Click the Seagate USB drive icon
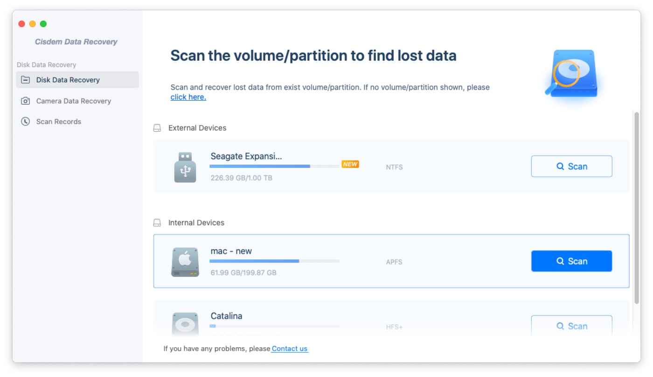The image size is (653, 377). 185,167
